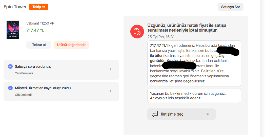The height and width of the screenshot is (137, 265).
Task: Click the Satıcıya Sor button
Action: 230,7
